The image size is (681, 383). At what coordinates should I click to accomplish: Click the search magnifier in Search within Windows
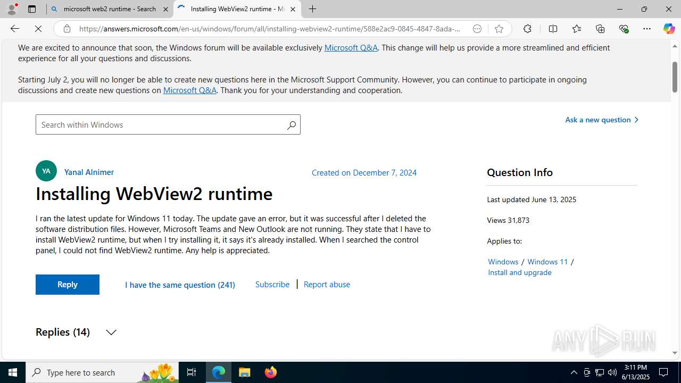pos(291,125)
